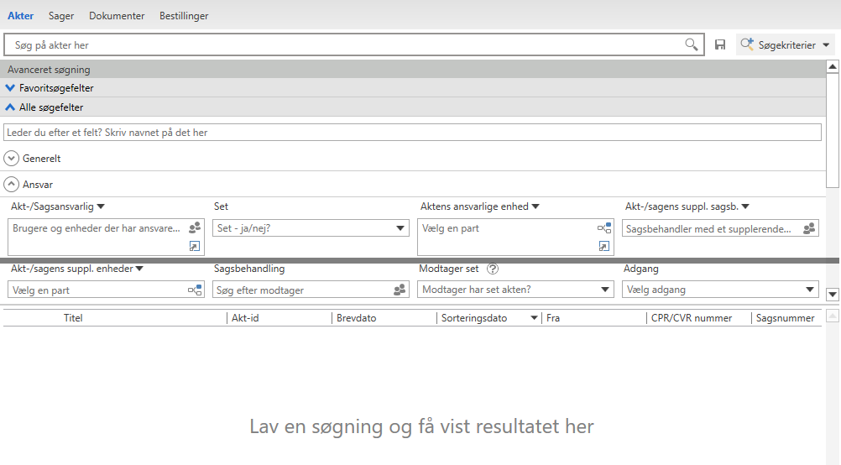The height and width of the screenshot is (465, 841).
Task: Click the user picker icon in Akt-/Sagsansvarlig field
Action: 195,227
